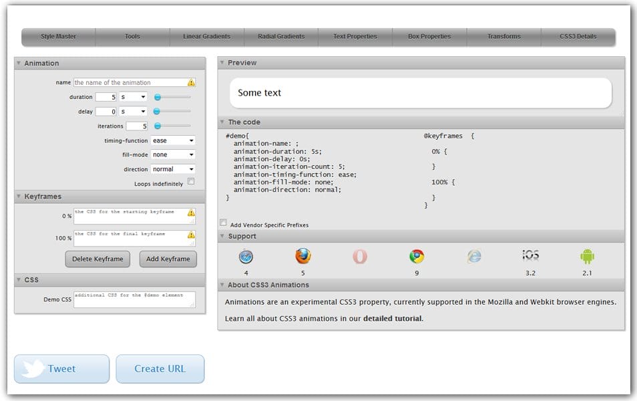Viewport: 637px width, 401px height.
Task: Click the Internet Explorer support icon
Action: [x=474, y=257]
